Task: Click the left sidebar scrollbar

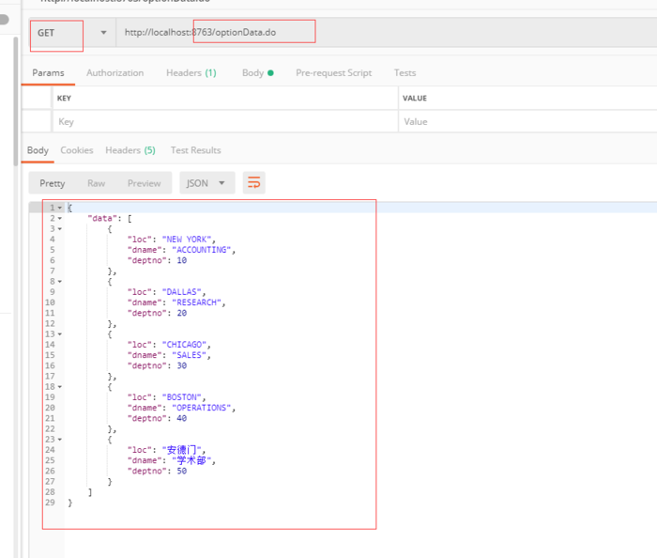Action: coord(16,101)
